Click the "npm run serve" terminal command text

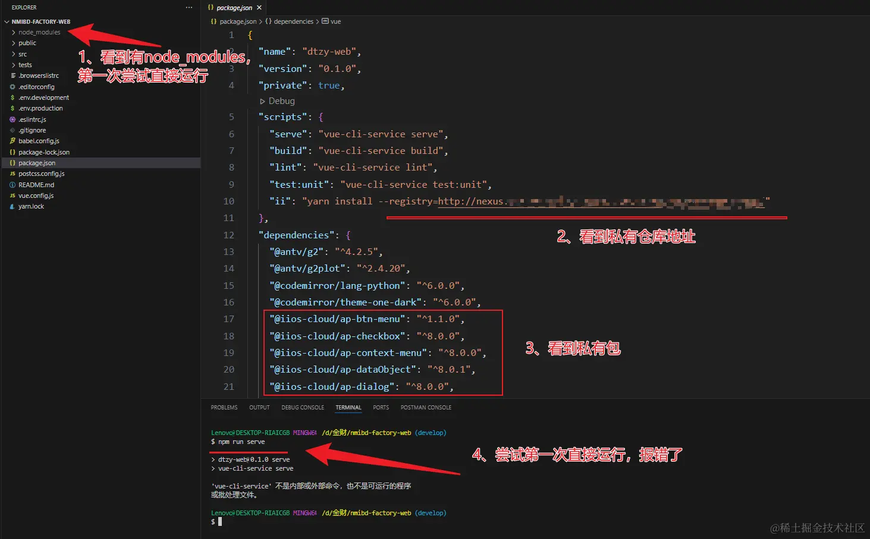(241, 442)
